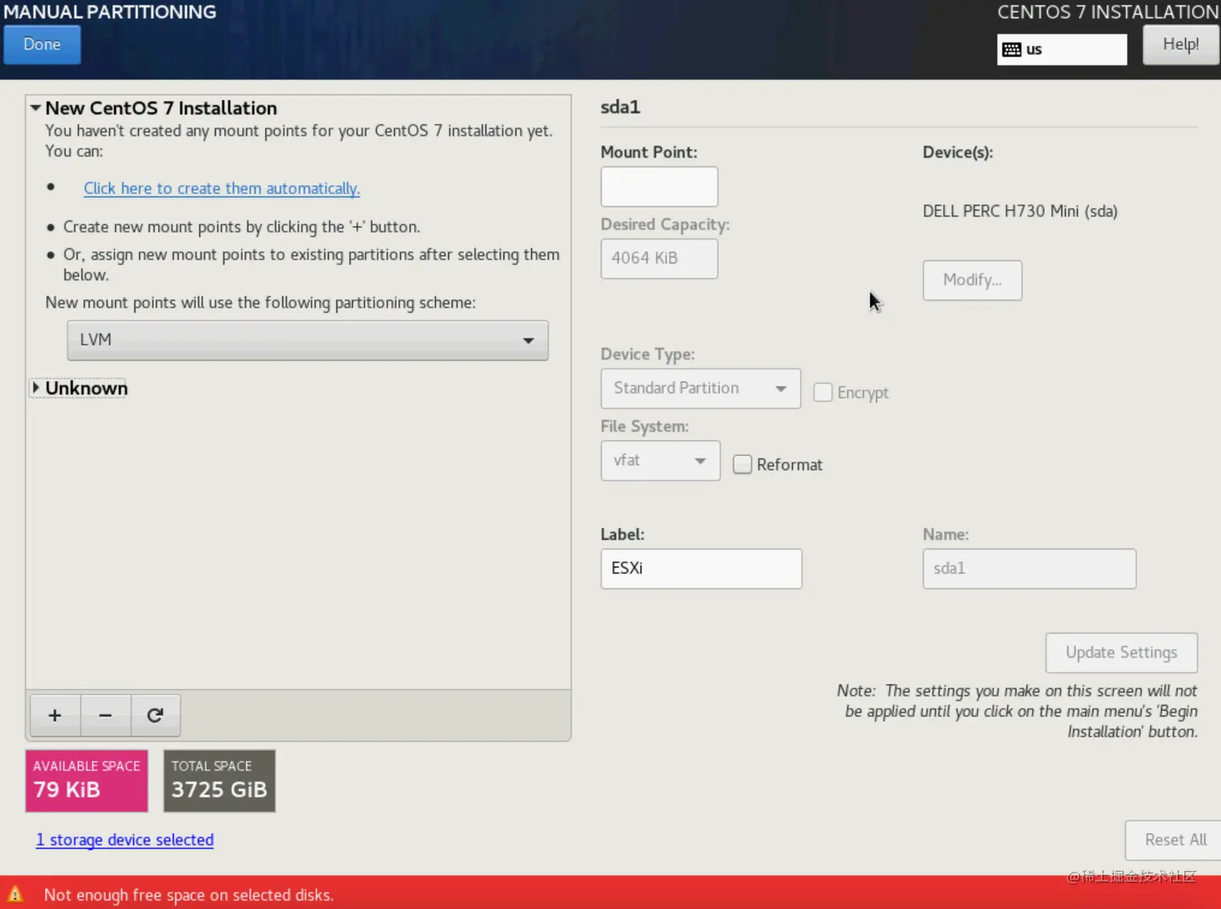
Task: Click the Modify... device button
Action: (972, 280)
